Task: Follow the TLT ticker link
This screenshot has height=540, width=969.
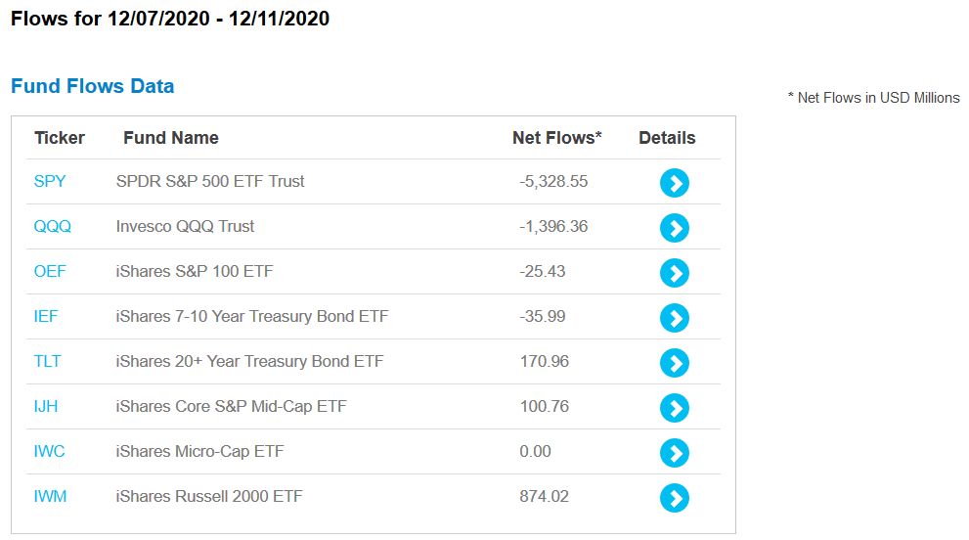Action: click(x=47, y=361)
